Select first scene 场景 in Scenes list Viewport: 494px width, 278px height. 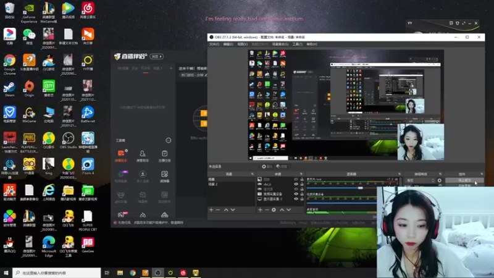[x=231, y=179]
